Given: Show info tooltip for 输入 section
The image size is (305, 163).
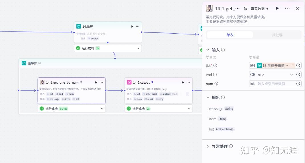Looking at the screenshot, I should coord(223,50).
